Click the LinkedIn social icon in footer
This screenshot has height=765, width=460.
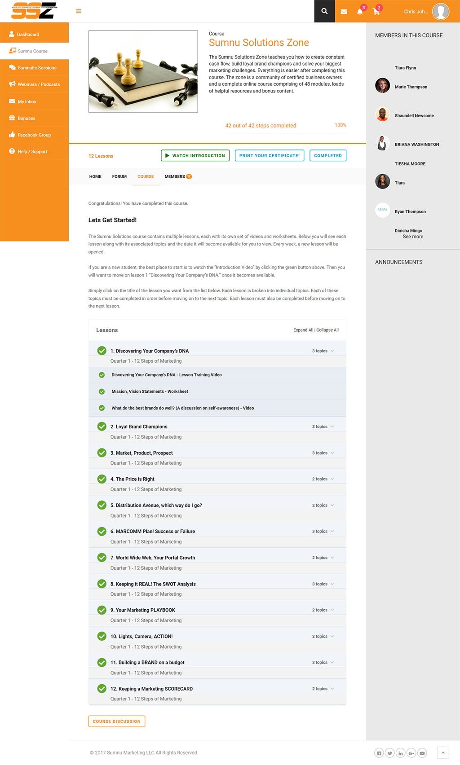coord(401,753)
